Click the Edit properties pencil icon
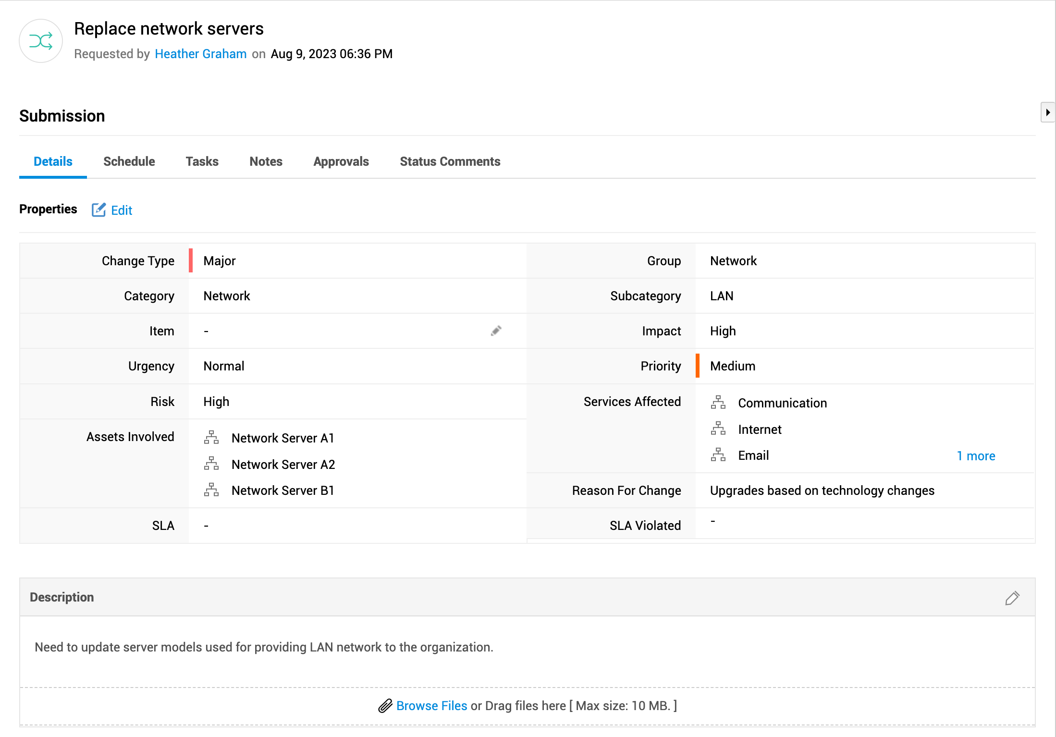The image size is (1056, 737). point(98,210)
